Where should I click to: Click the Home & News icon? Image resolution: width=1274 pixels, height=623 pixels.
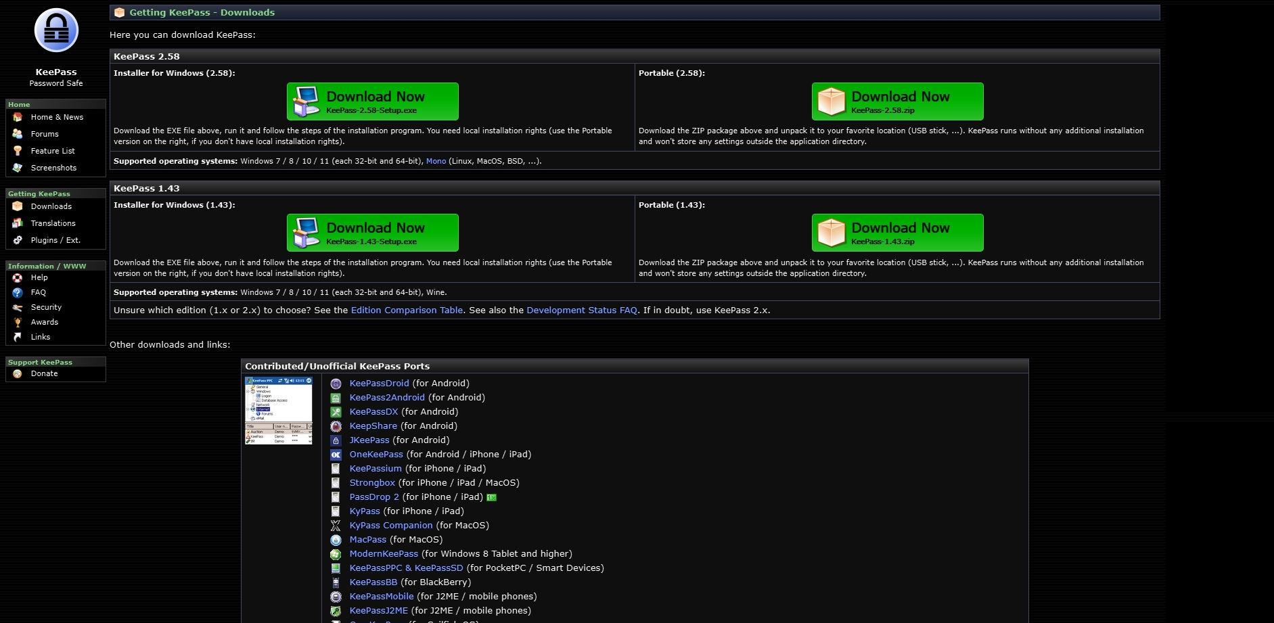[18, 117]
